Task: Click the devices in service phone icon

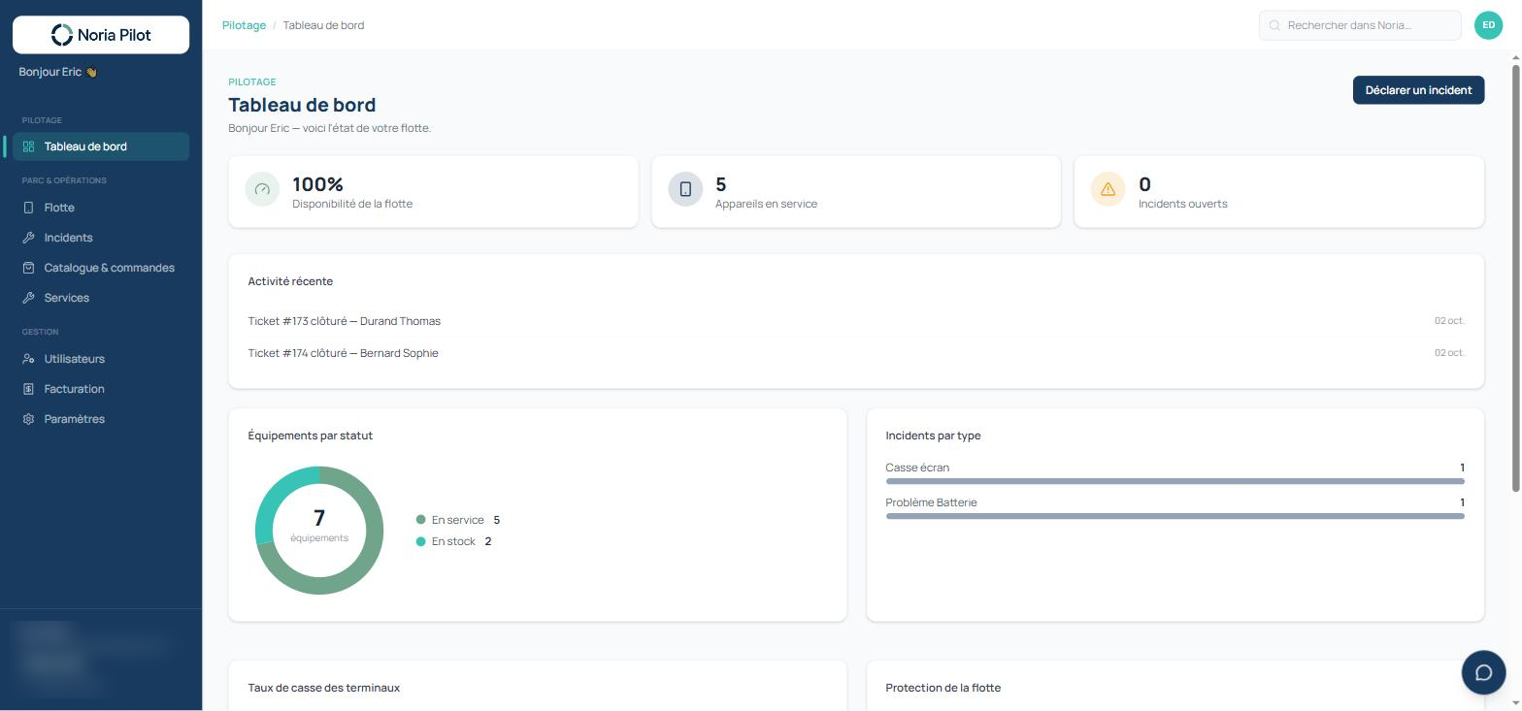Action: tap(685, 189)
